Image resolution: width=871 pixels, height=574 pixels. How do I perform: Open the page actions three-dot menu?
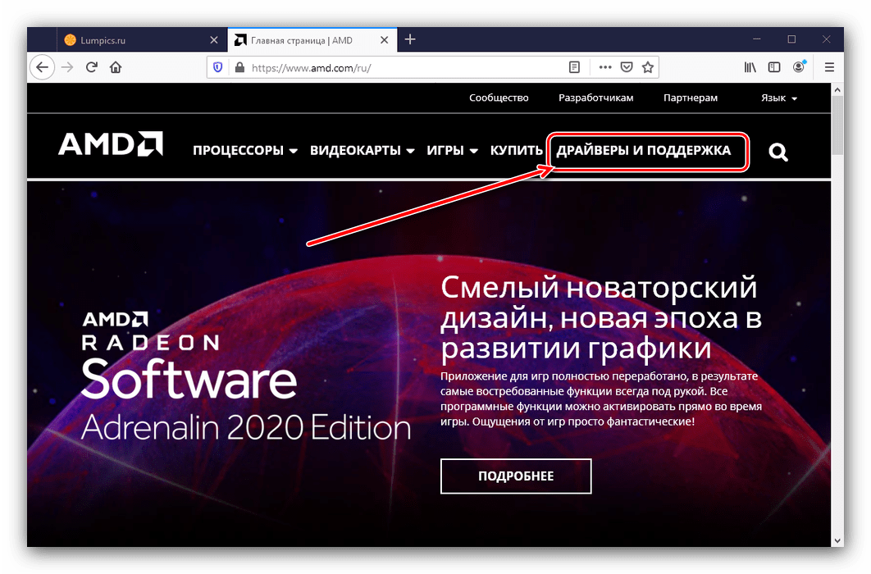click(x=605, y=67)
